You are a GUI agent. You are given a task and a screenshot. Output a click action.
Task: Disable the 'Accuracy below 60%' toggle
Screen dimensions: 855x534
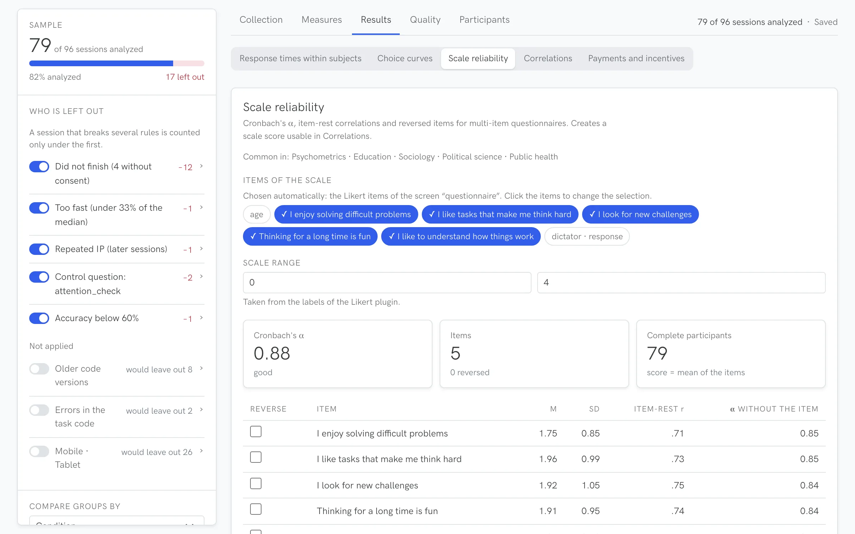pos(39,318)
